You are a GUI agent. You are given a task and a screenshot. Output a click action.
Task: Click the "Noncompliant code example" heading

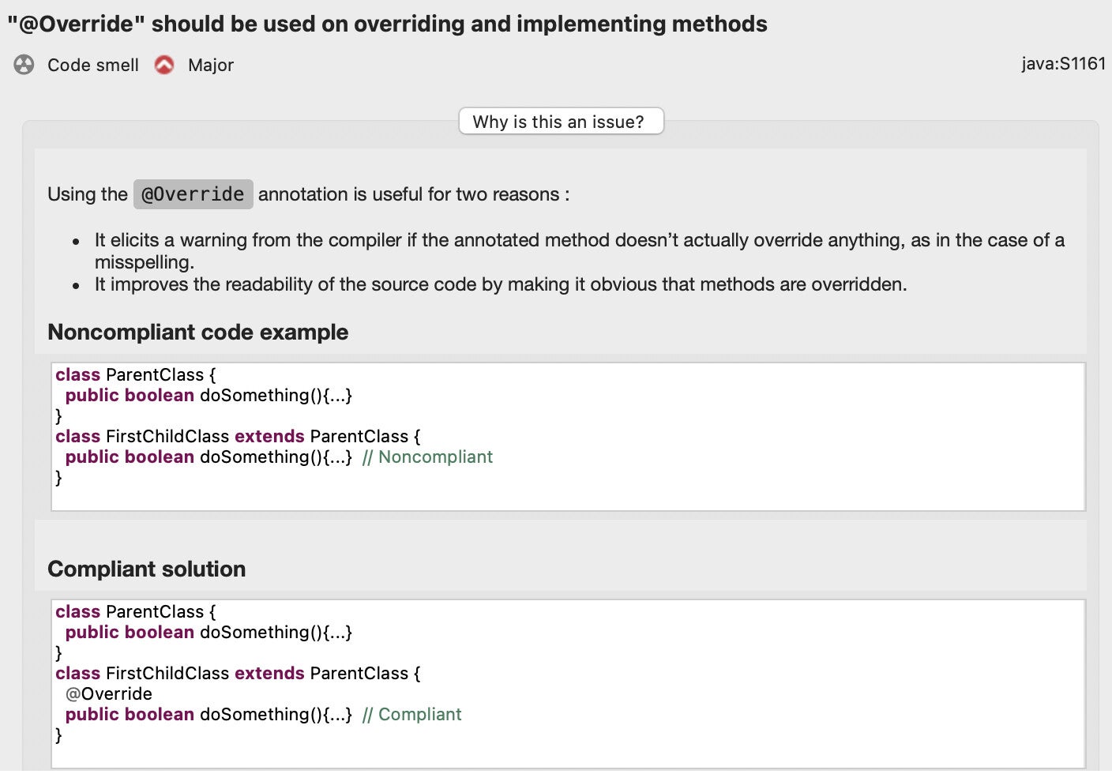[197, 332]
